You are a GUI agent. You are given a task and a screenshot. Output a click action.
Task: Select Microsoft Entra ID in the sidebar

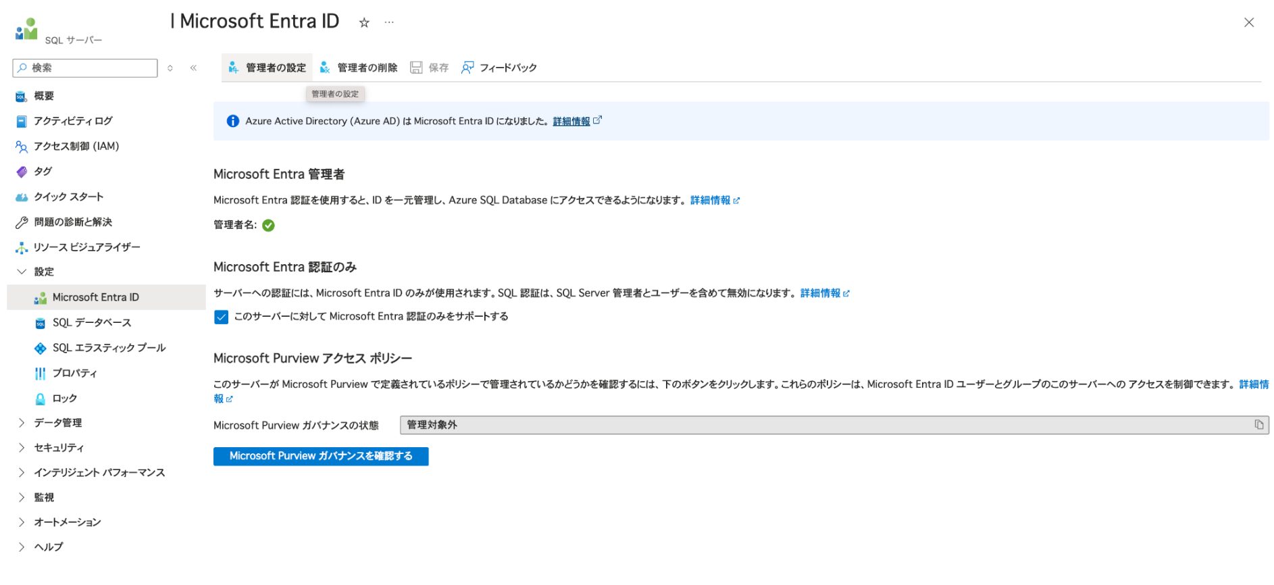point(106,297)
